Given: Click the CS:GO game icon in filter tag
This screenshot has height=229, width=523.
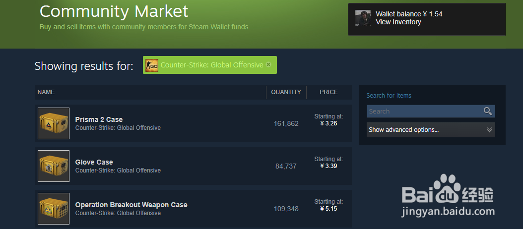Looking at the screenshot, I should click(x=152, y=65).
